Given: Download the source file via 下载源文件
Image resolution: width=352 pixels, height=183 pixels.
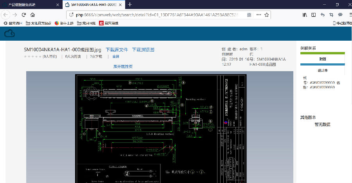Looking at the screenshot, I should pos(117,50).
